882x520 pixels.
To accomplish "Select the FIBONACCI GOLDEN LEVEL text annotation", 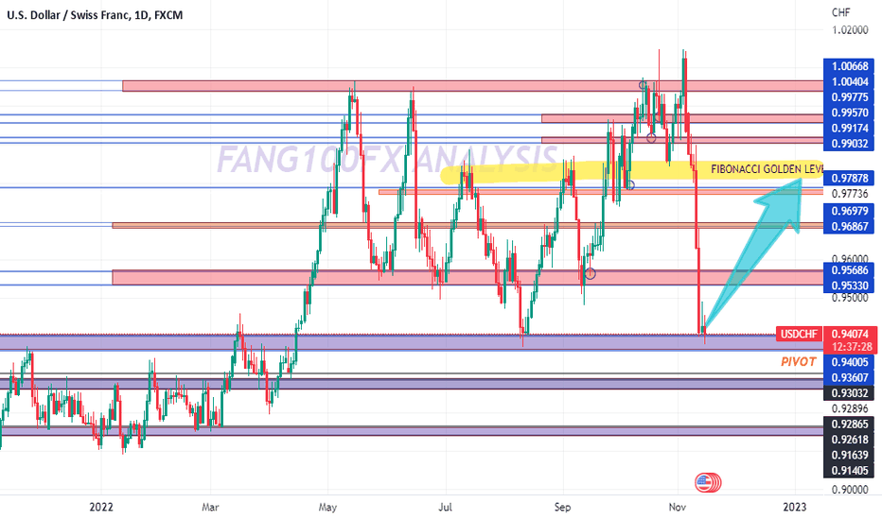I will (767, 169).
